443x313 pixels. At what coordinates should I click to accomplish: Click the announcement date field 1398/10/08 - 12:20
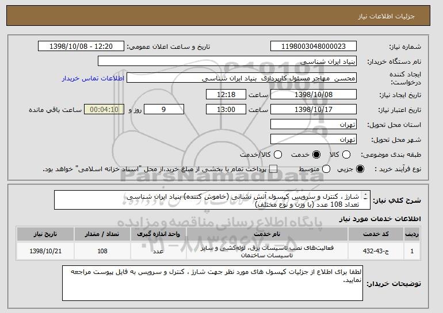81,47
